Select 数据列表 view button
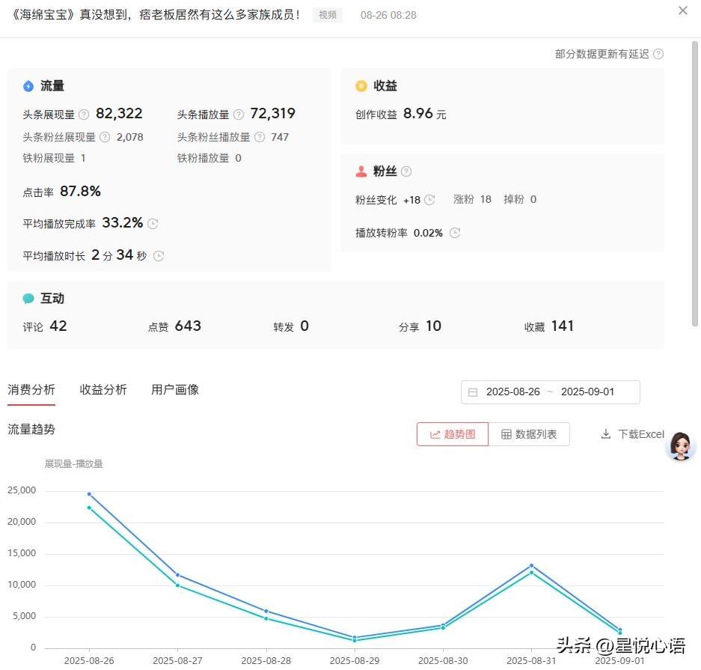This screenshot has width=701, height=670. coord(529,434)
